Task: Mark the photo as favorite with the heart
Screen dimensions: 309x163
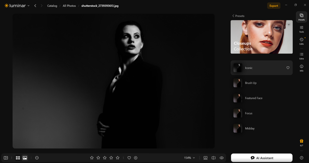Action: click(129, 158)
